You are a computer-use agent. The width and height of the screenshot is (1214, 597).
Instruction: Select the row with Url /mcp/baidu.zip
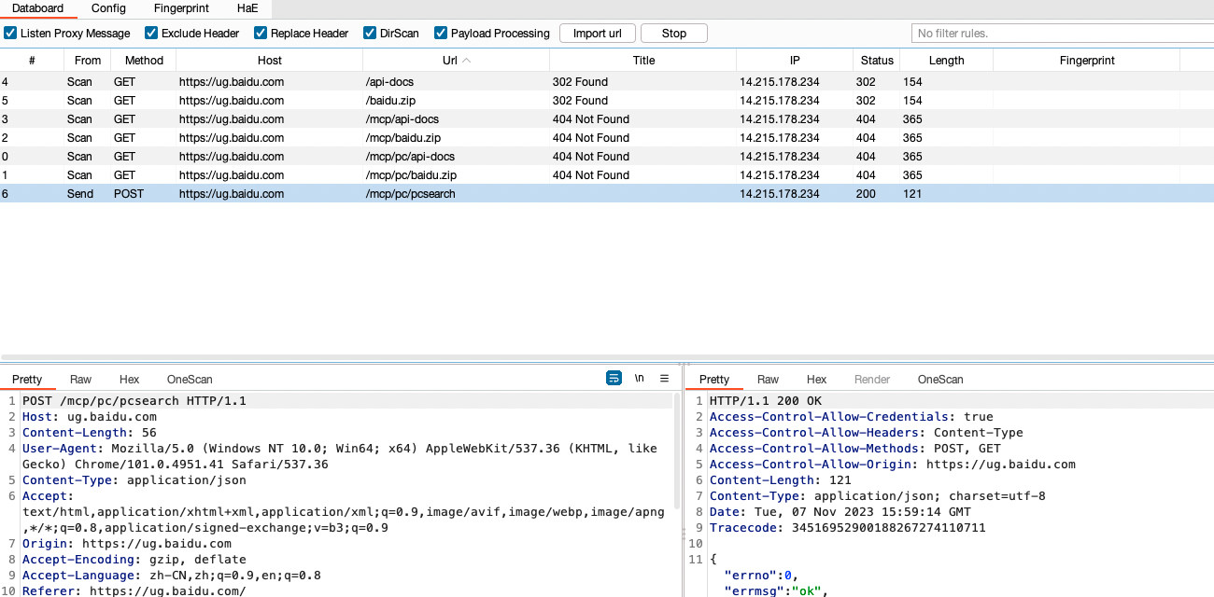(x=607, y=137)
